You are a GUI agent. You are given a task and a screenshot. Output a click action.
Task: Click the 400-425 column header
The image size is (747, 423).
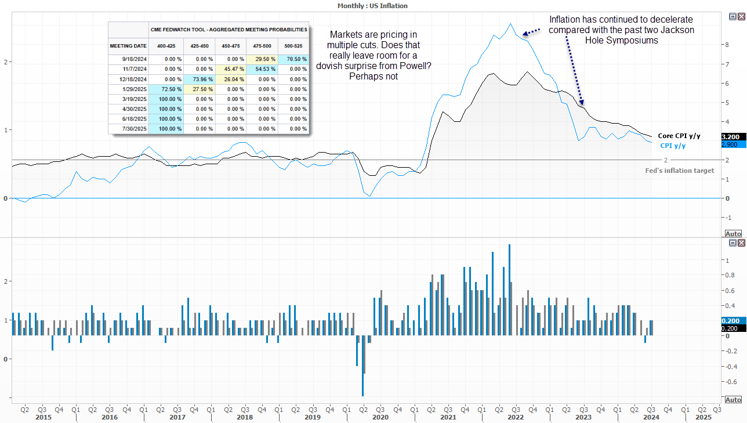(166, 45)
